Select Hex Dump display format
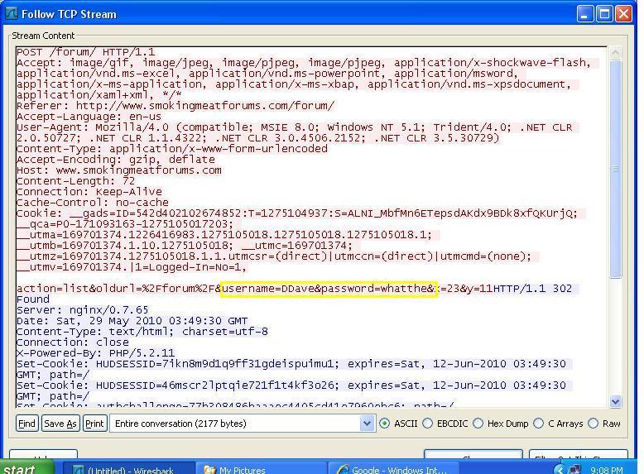This screenshot has height=474, width=644. click(478, 423)
